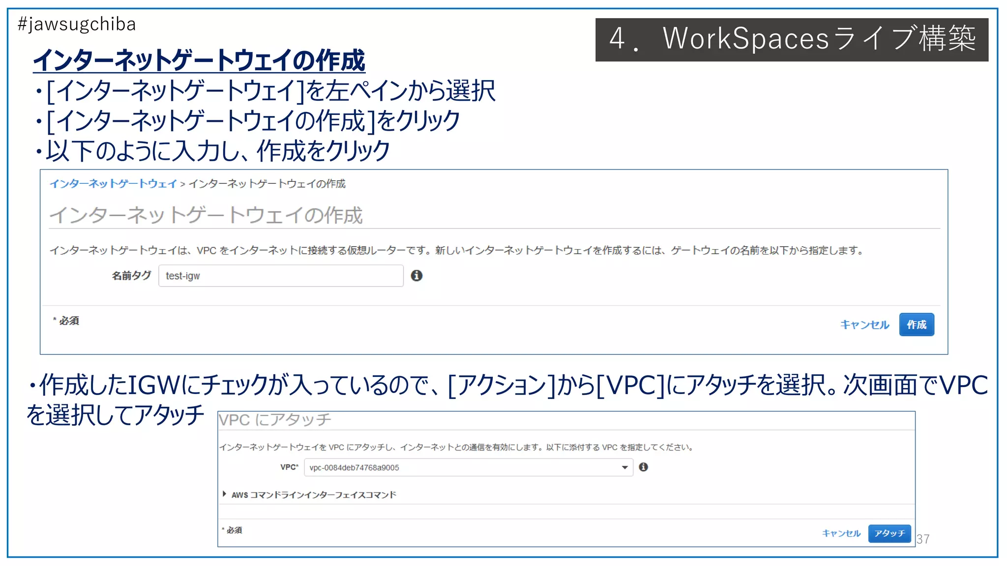Click the blue アタッチ button
Image resolution: width=1007 pixels, height=566 pixels.
click(x=889, y=533)
